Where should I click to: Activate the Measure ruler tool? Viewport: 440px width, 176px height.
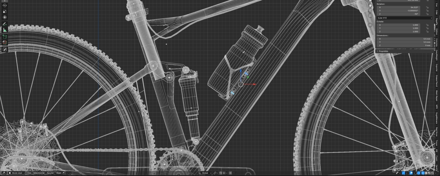coord(5,30)
